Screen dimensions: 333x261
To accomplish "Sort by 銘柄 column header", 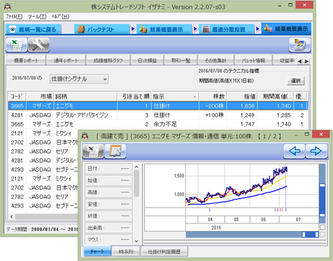I will pos(85,96).
